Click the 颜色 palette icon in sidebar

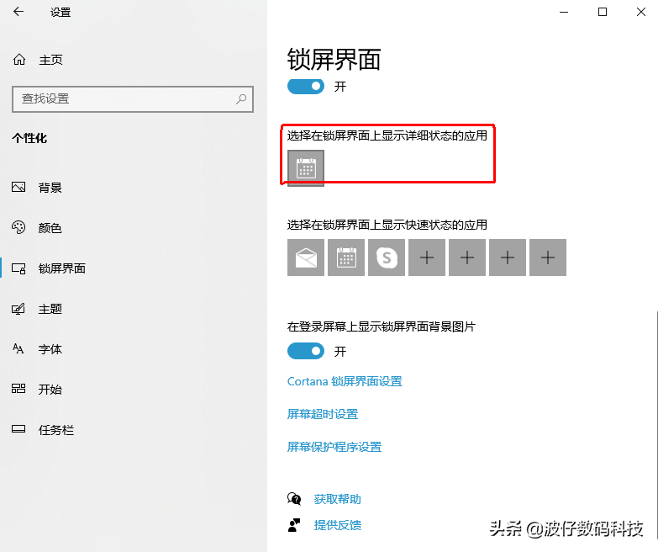coord(18,227)
